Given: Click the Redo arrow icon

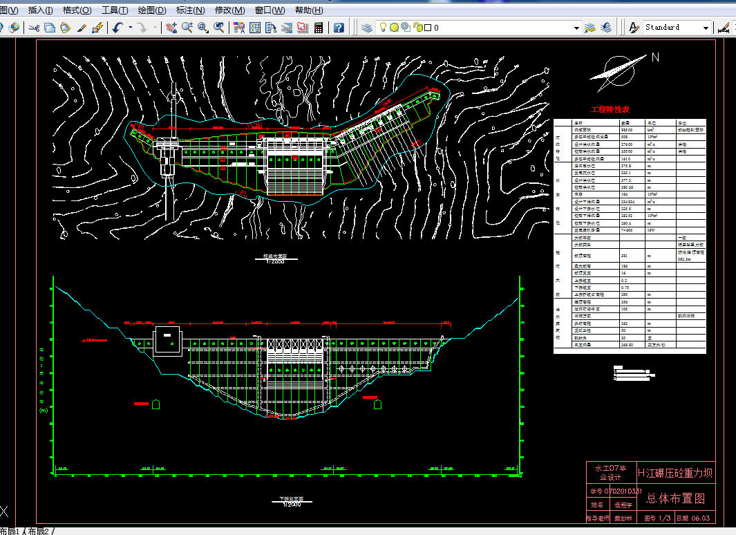Looking at the screenshot, I should pos(142,28).
